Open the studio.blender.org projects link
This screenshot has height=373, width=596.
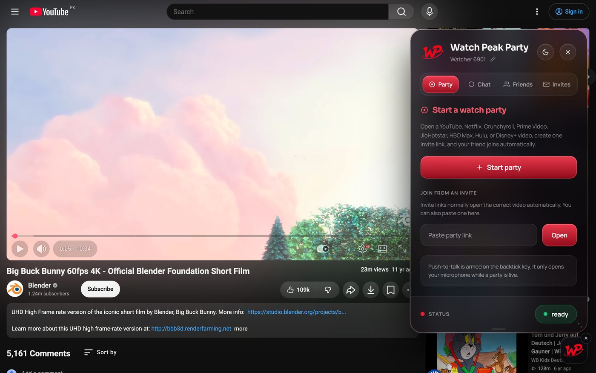(x=297, y=312)
